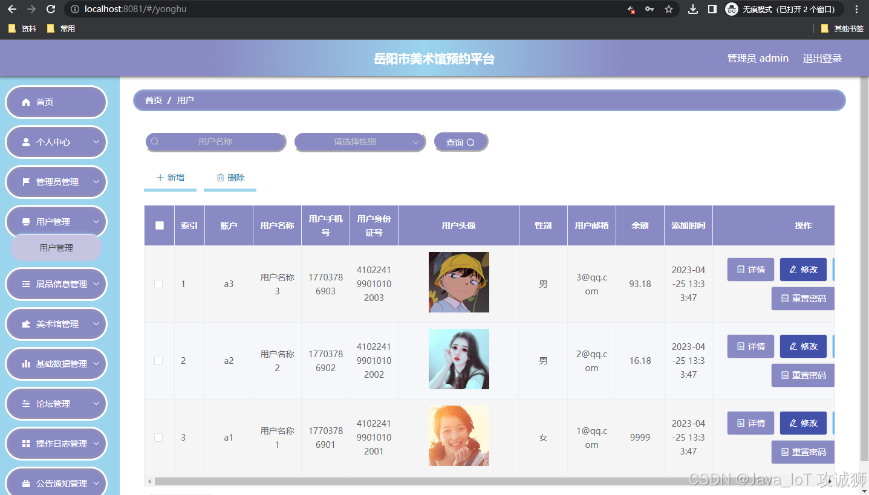Open 详情 for account a3
869x495 pixels.
click(x=750, y=270)
